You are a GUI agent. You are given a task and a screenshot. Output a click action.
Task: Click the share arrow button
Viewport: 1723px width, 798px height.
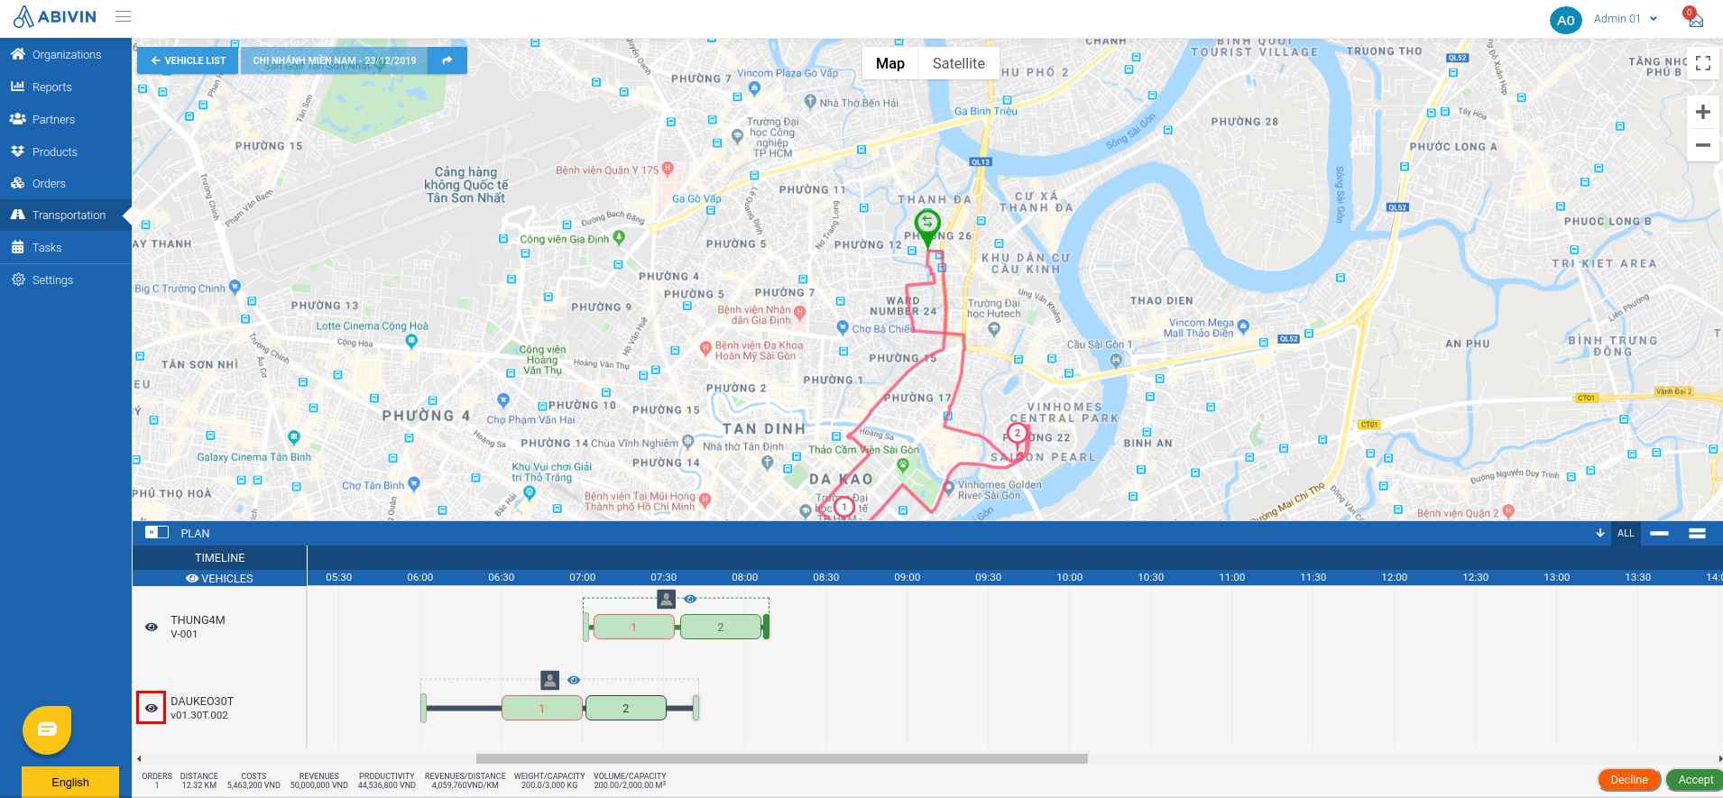coord(447,60)
